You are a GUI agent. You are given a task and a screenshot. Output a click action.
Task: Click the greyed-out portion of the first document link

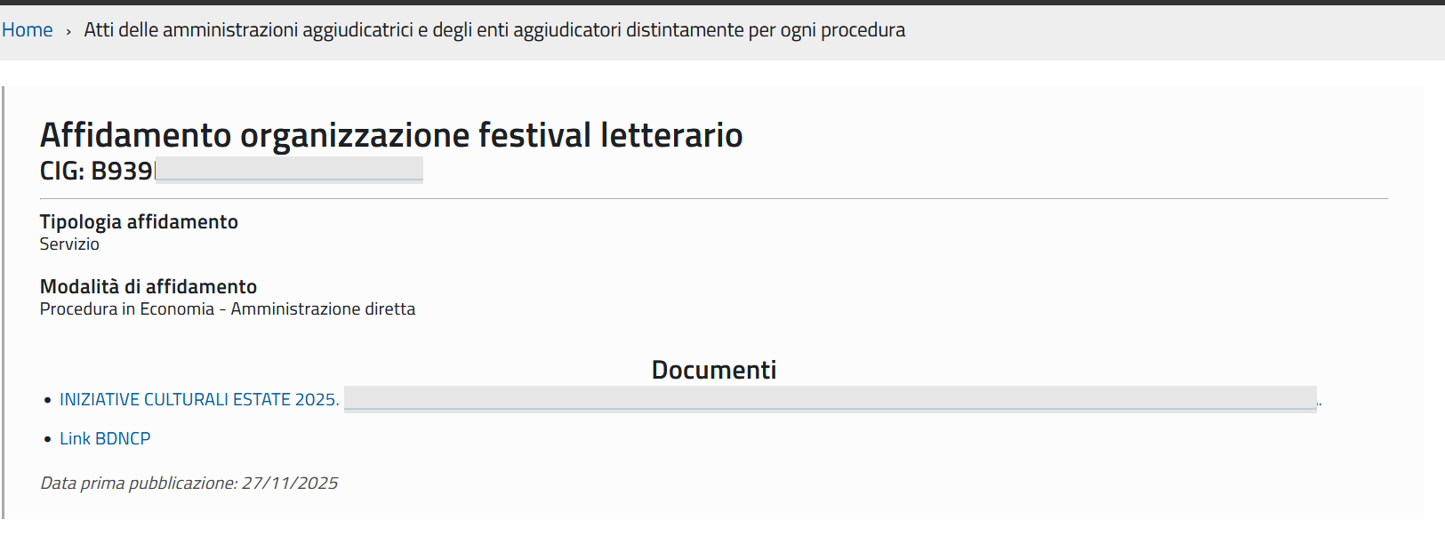[830, 399]
